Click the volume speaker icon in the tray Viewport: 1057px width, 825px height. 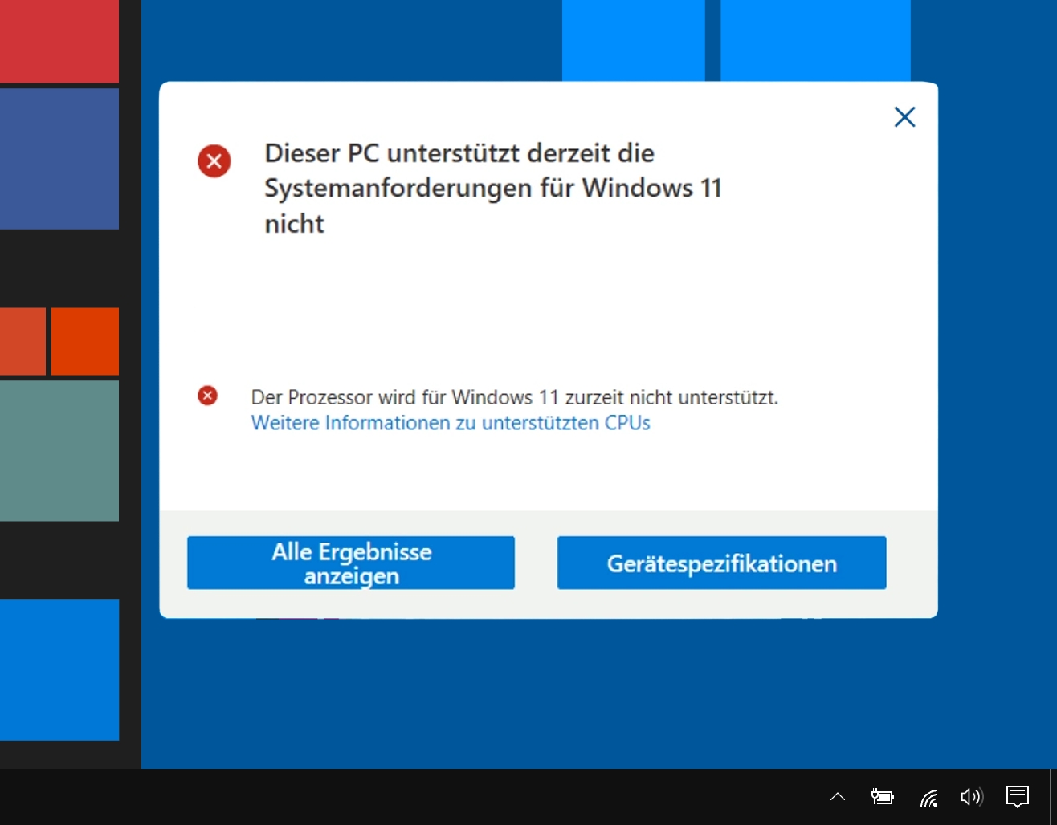971,797
